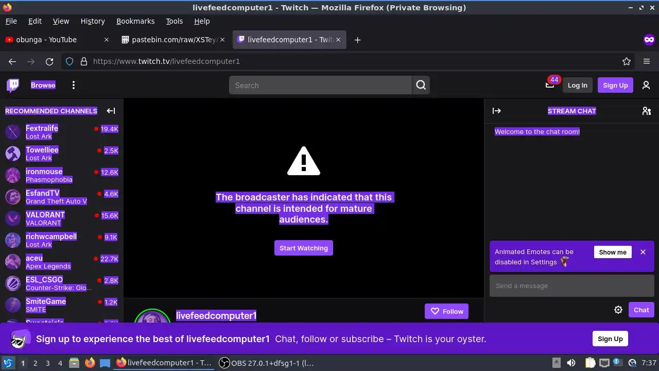Switch to the pastebin.com raw tab
This screenshot has width=659, height=371.
point(174,40)
